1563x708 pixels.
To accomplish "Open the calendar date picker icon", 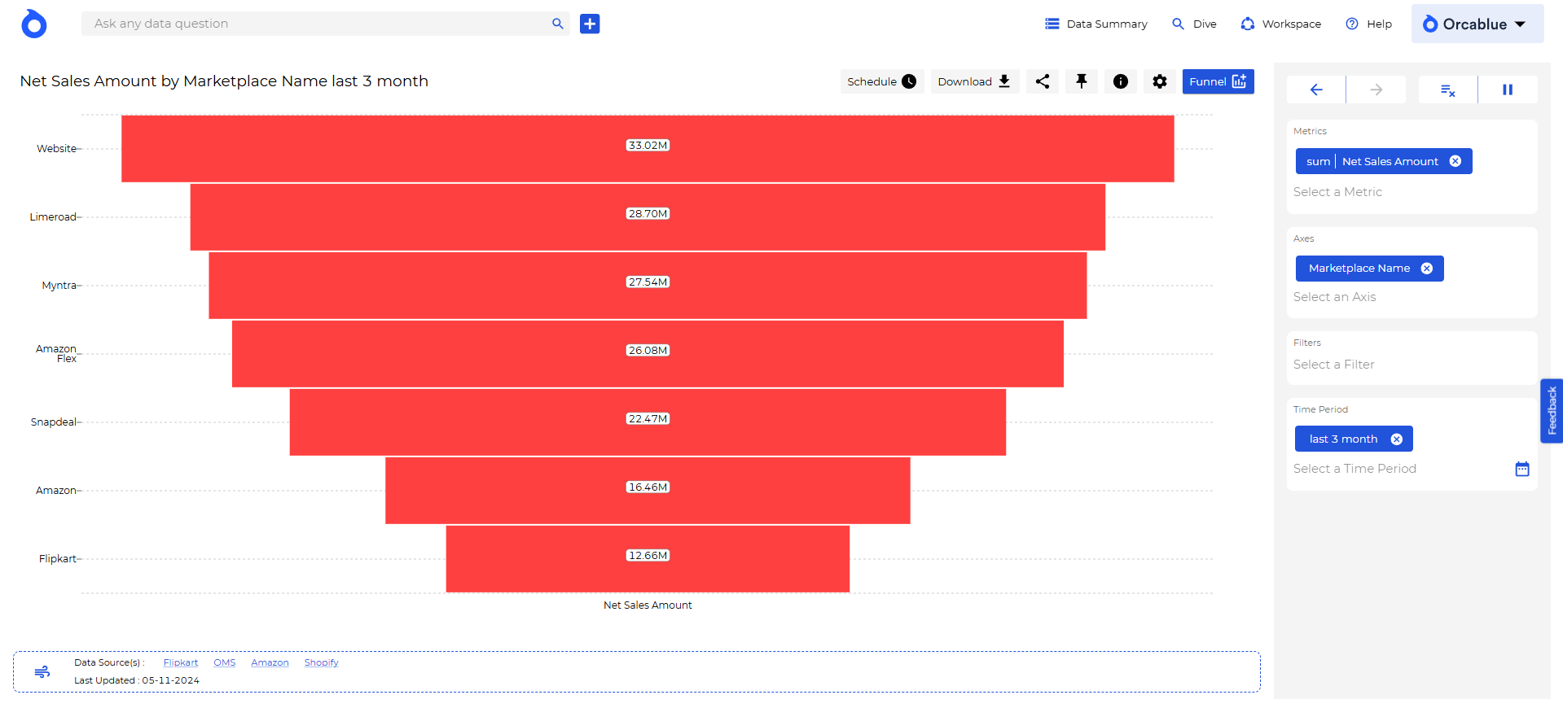I will (1522, 469).
